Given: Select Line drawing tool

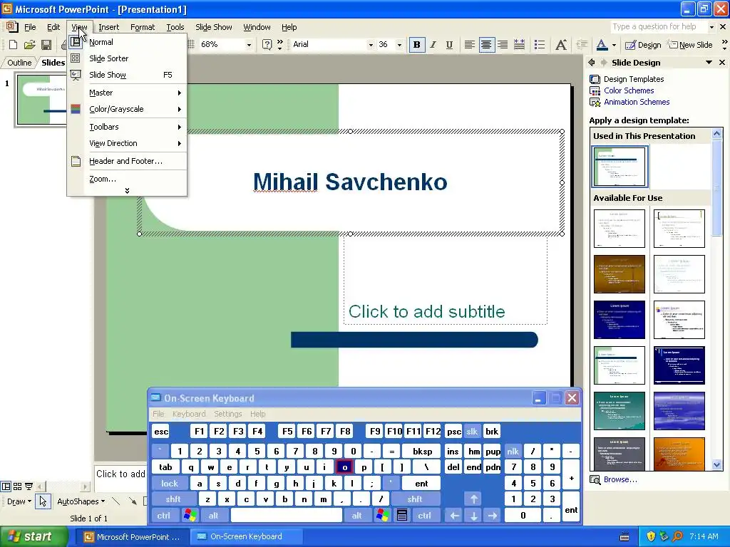Looking at the screenshot, I should (116, 501).
